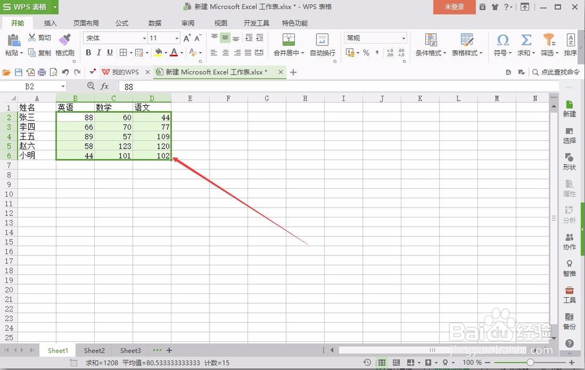
Task: Click the Open folder icon in quick toolbar
Action: click(x=6, y=72)
